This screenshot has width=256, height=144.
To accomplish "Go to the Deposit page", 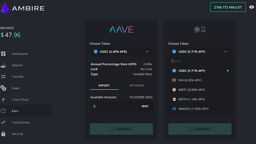I will click(x=17, y=65).
